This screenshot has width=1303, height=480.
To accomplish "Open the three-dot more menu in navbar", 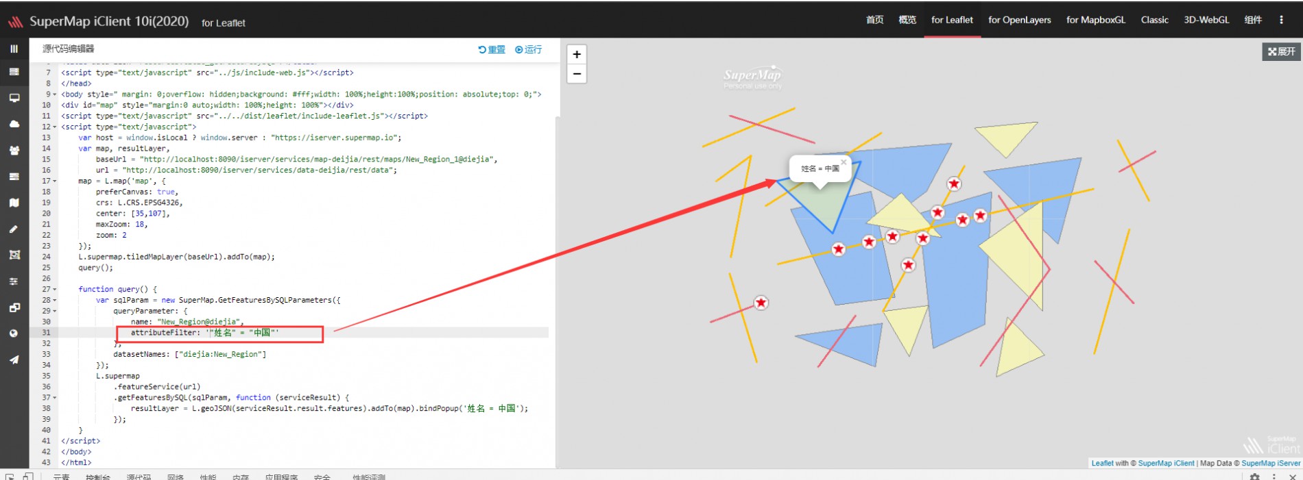I will tap(1281, 20).
